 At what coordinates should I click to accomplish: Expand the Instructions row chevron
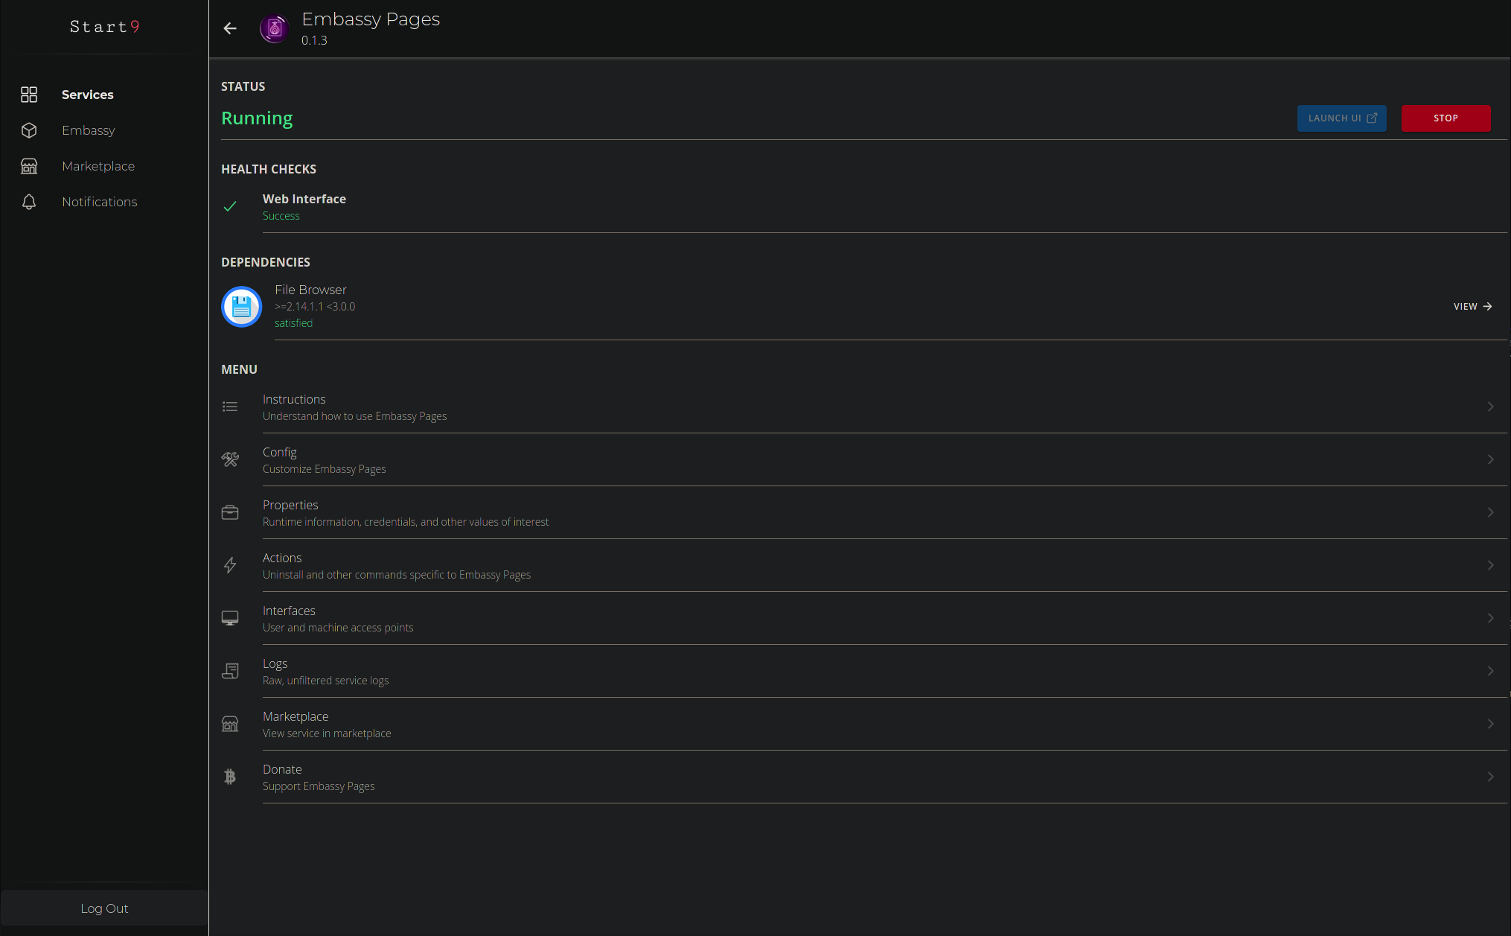click(1490, 407)
